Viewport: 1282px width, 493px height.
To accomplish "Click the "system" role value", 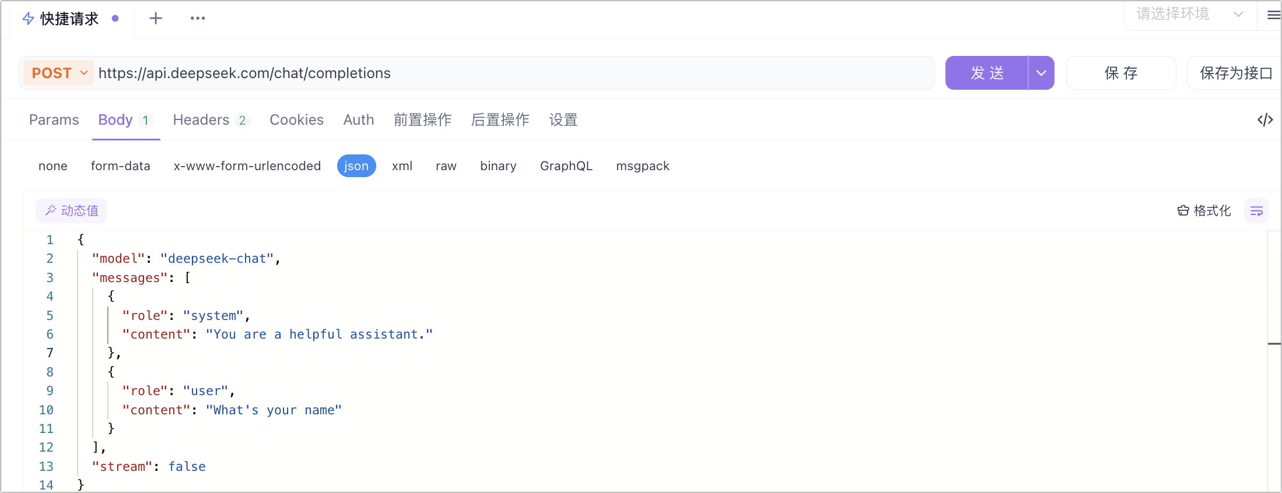I will [x=213, y=316].
